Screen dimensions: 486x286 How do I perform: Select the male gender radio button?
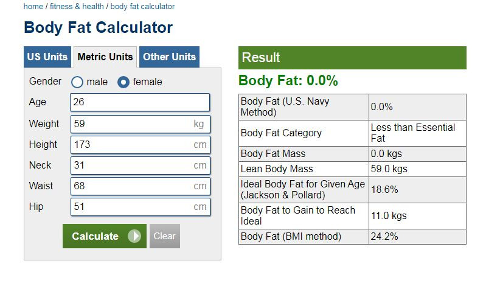(77, 82)
